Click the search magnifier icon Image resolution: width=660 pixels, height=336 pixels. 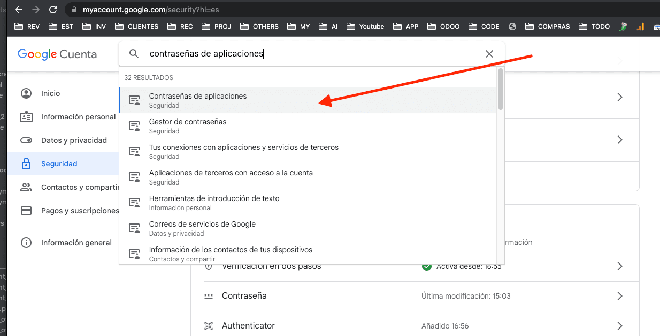click(x=134, y=54)
